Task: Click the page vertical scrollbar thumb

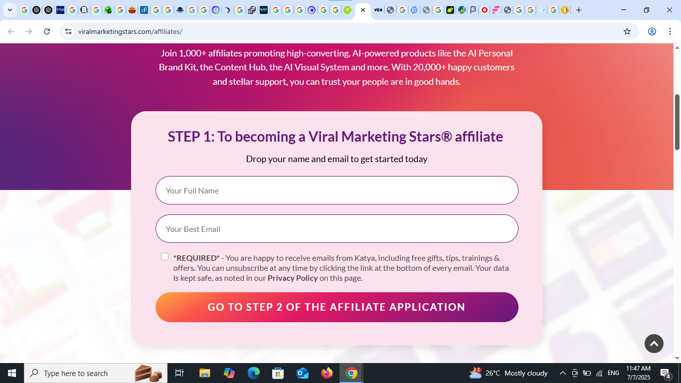Action: [x=677, y=122]
